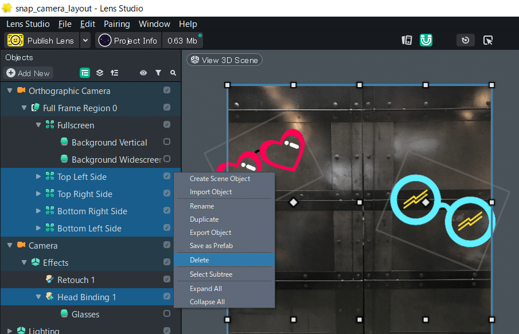Click Collapse All in context menu
Screen dimensions: 519x334
click(x=224, y=301)
